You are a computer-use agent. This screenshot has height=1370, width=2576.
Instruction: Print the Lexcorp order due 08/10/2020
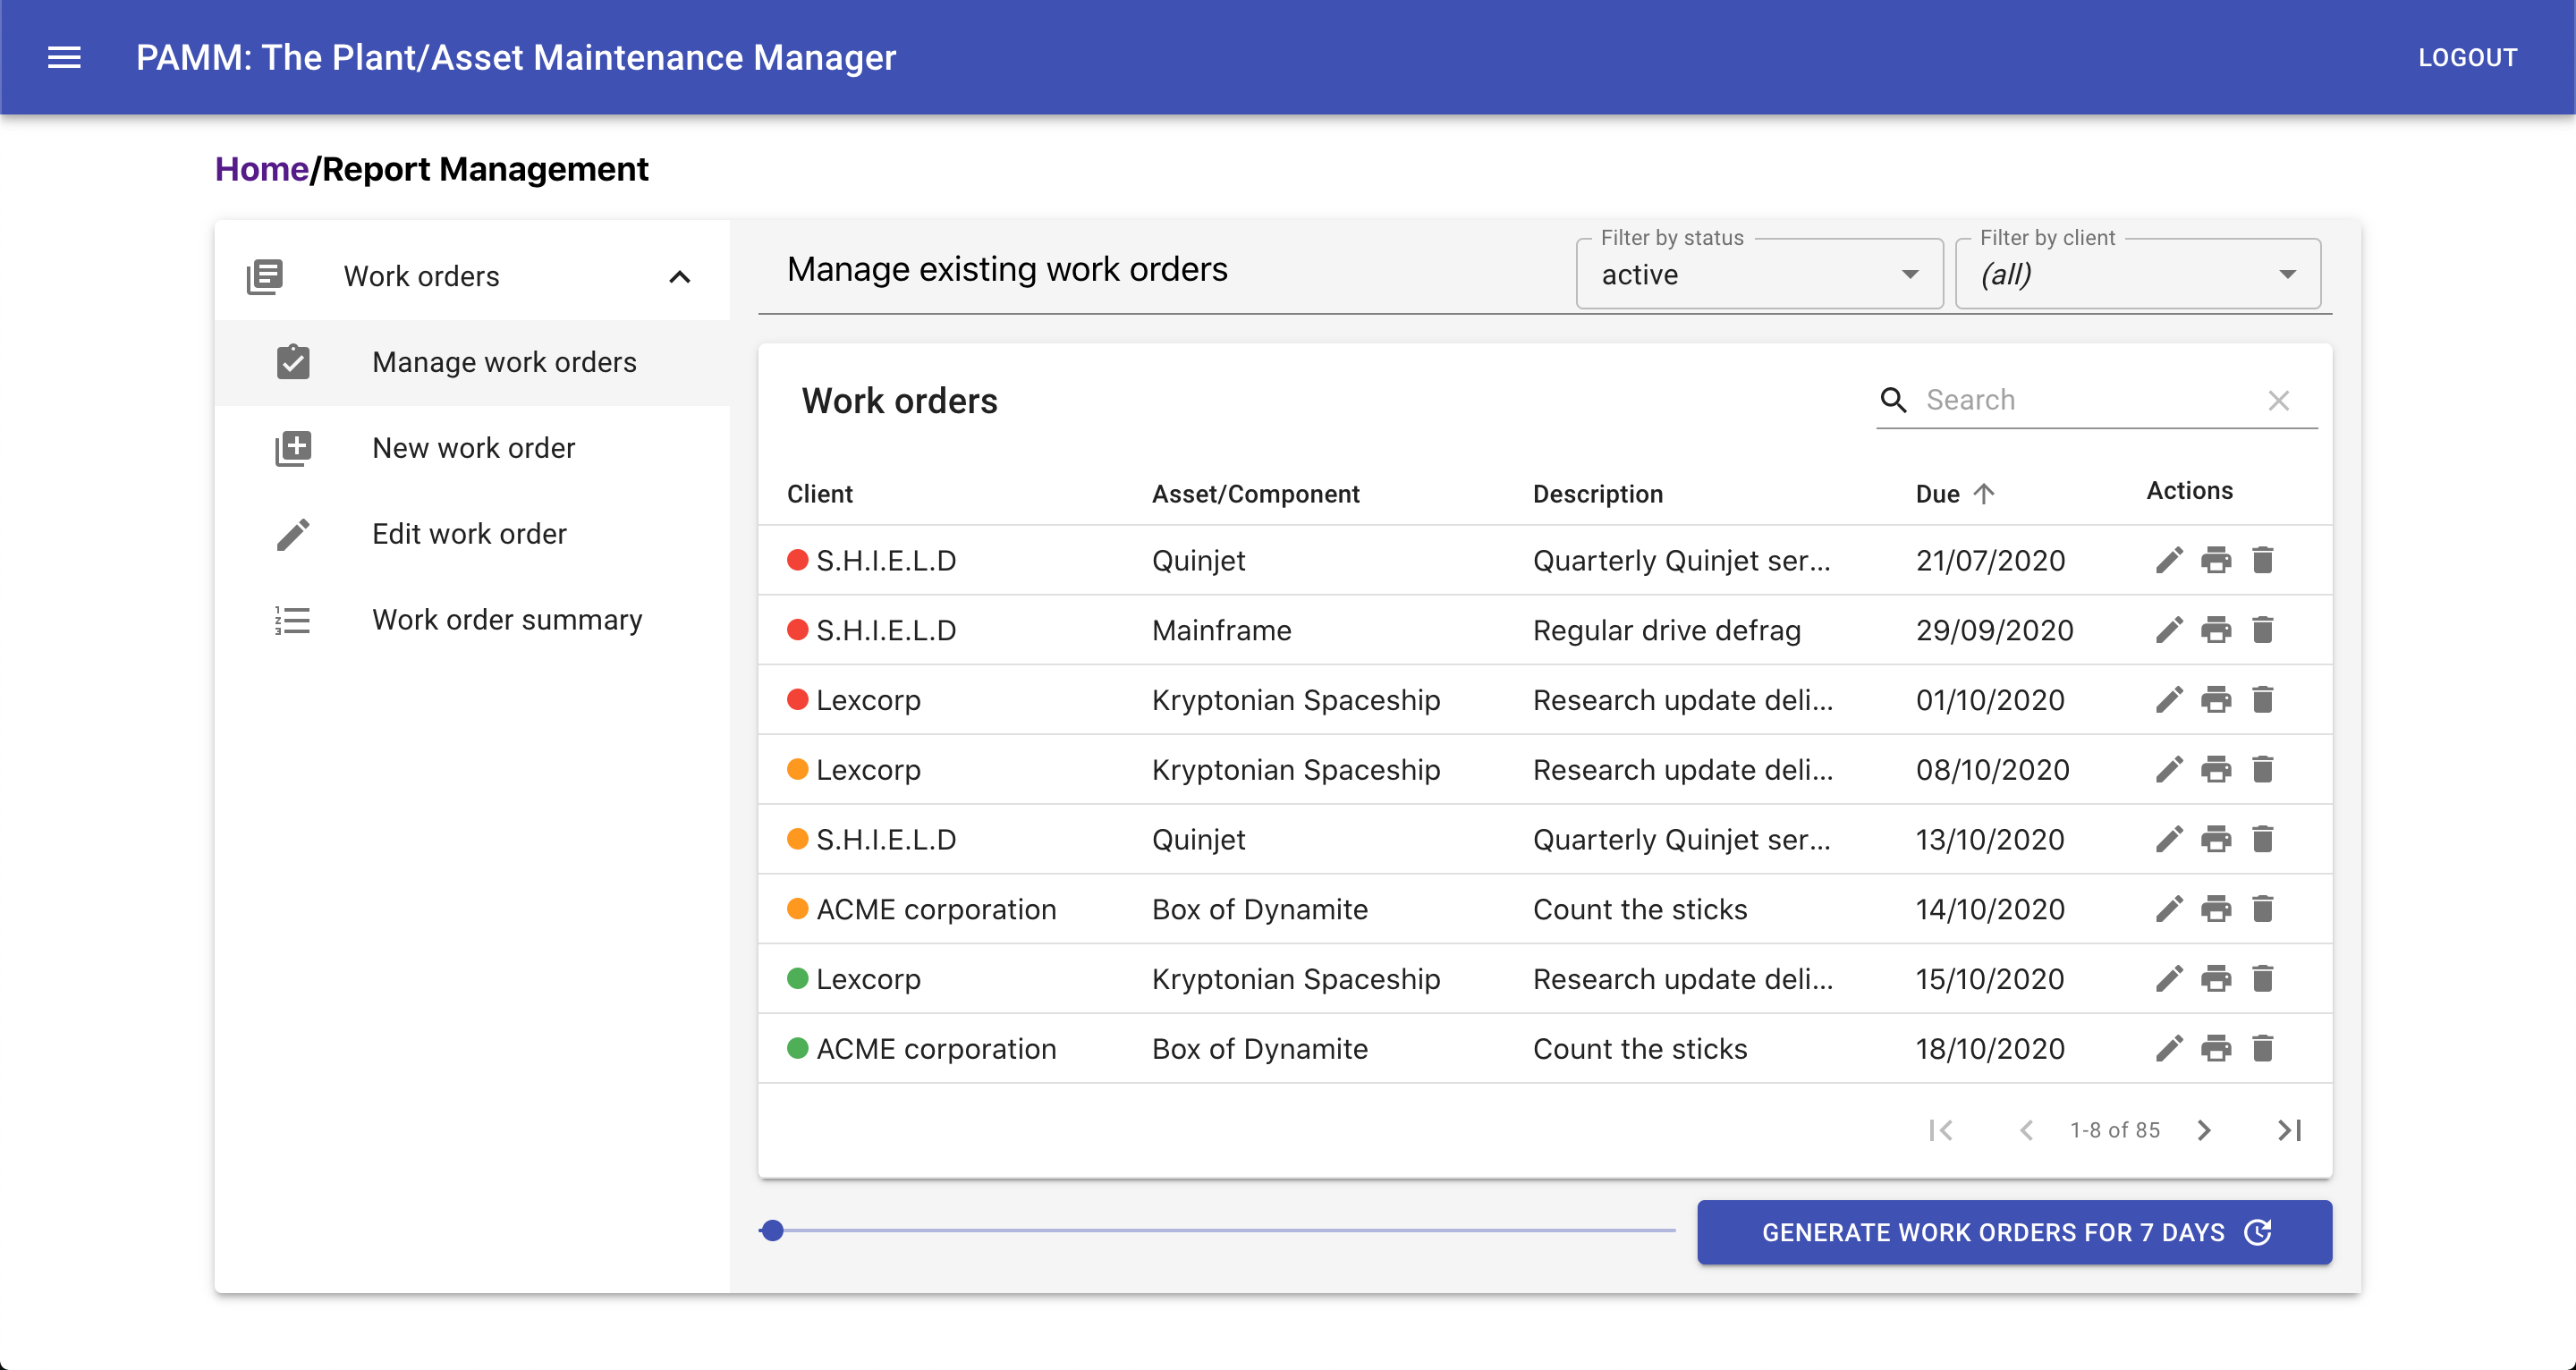click(x=2216, y=769)
